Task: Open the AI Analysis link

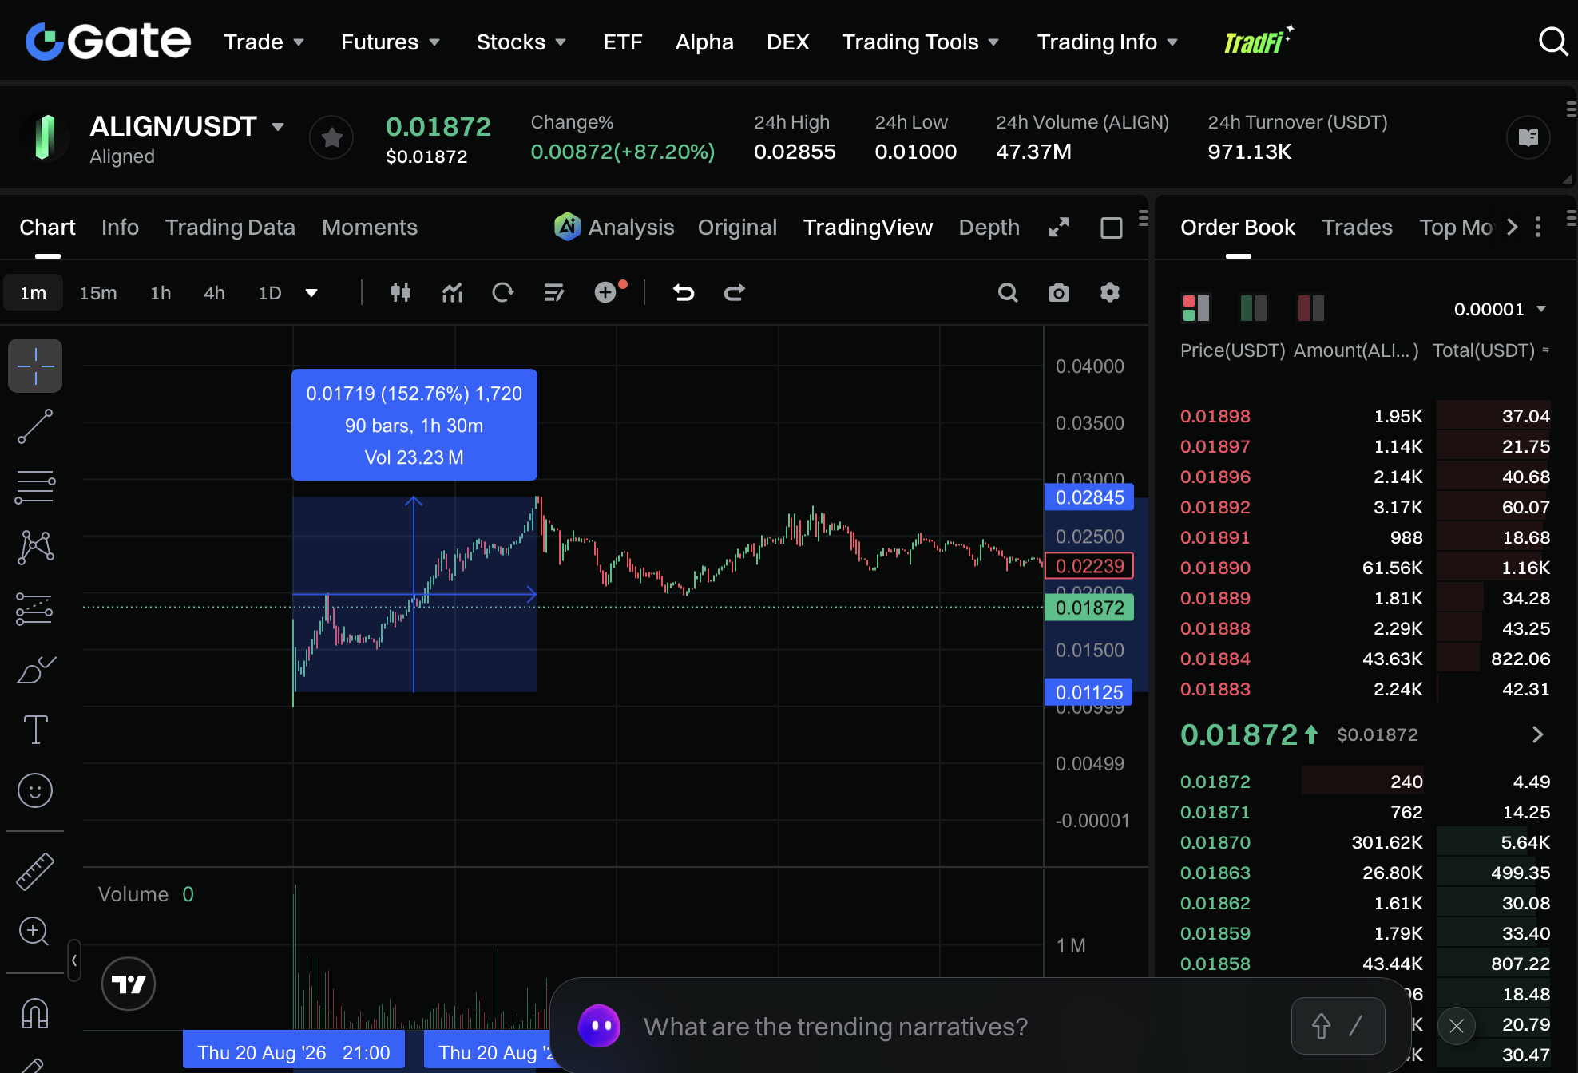Action: pyautogui.click(x=614, y=228)
